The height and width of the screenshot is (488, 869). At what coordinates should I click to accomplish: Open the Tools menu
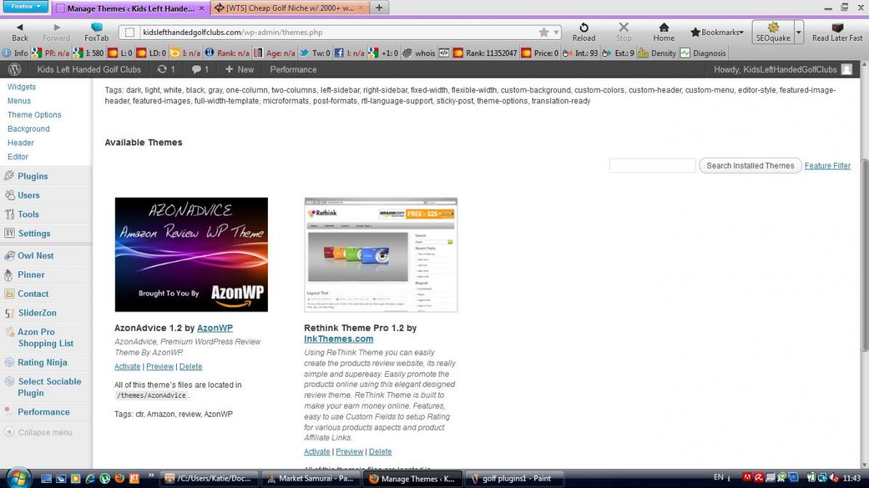(x=28, y=215)
